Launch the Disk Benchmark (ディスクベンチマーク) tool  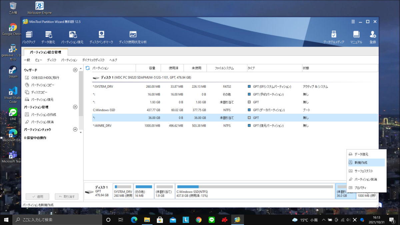(101, 37)
